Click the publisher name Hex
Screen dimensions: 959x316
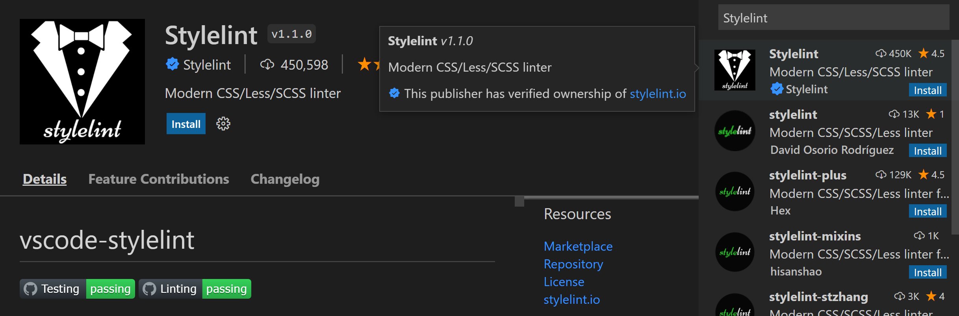(x=780, y=211)
